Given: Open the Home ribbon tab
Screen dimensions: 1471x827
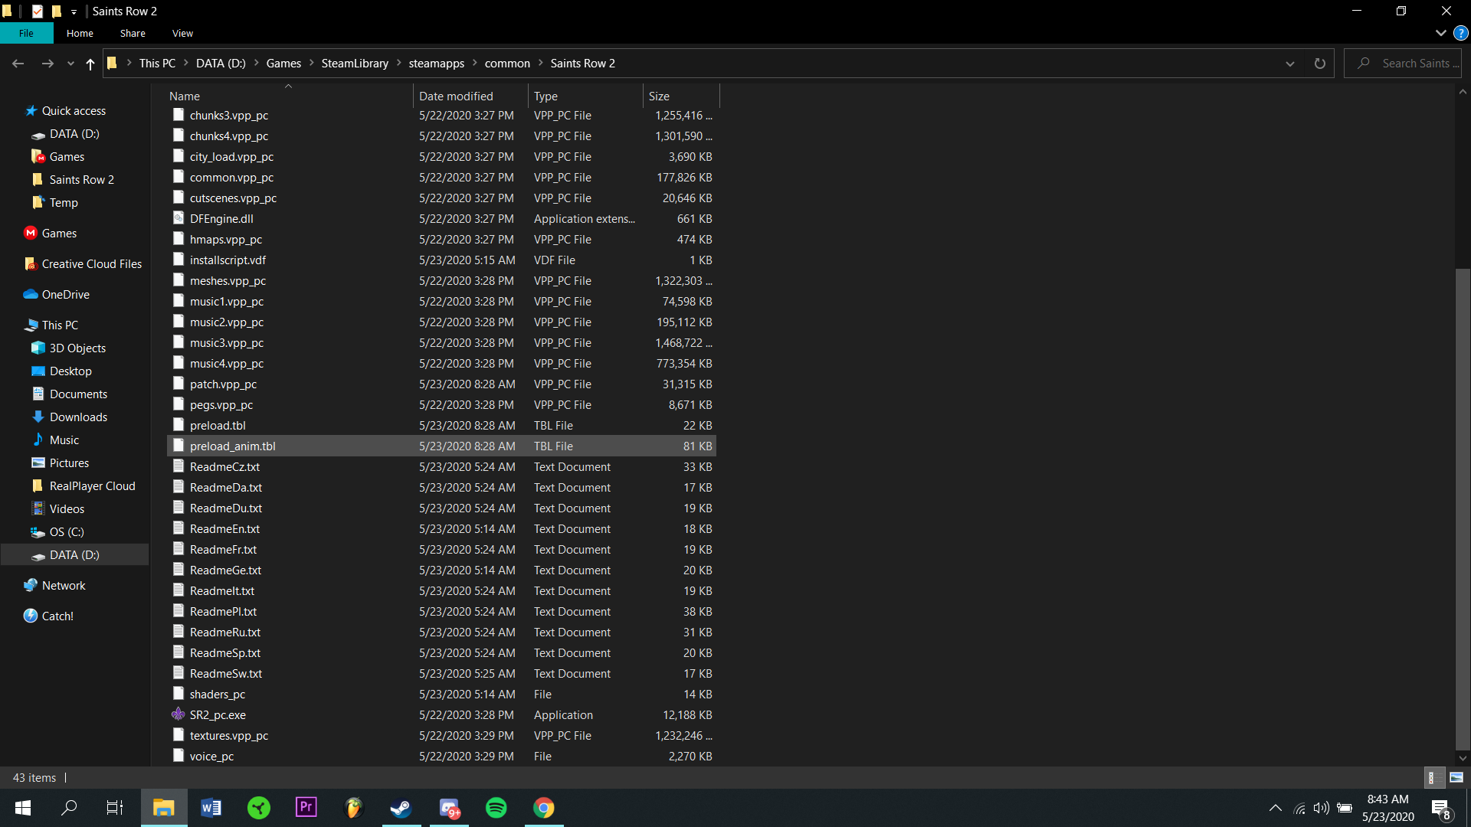Looking at the screenshot, I should click(x=80, y=33).
